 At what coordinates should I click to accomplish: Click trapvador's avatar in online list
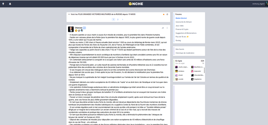(x=192, y=71)
